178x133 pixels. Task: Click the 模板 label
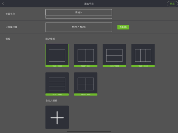coord(8,39)
